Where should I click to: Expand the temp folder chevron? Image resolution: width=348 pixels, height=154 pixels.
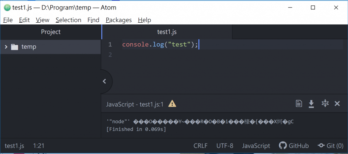coord(6,47)
